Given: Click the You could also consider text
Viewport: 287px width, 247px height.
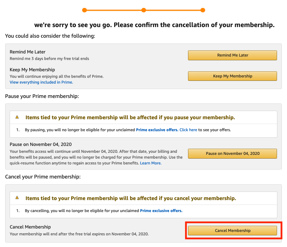Looking at the screenshot, I should coord(50,36).
